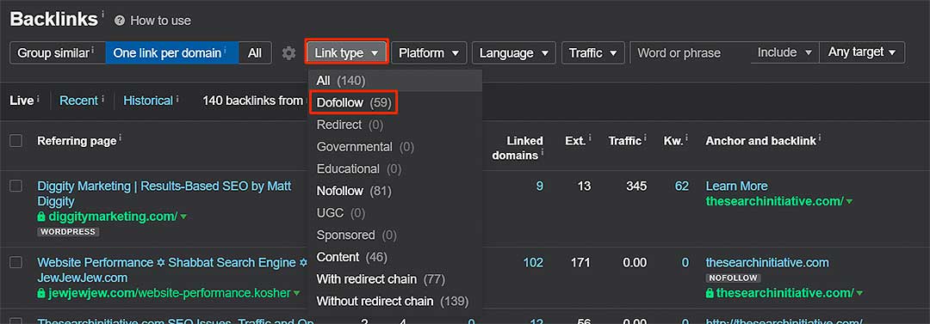Switch to Historical backlinks view

pos(148,101)
